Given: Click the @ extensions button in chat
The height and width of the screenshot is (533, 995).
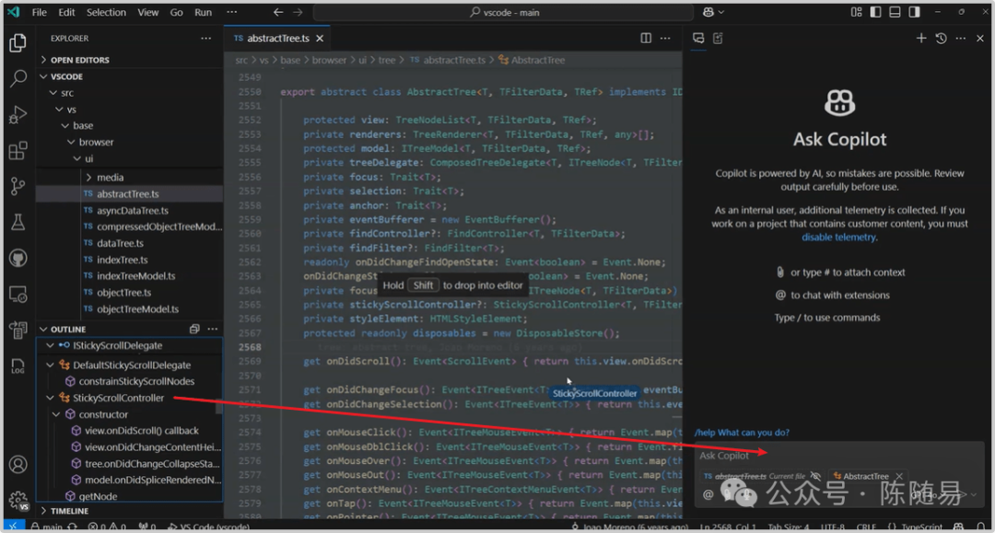Looking at the screenshot, I should [708, 494].
